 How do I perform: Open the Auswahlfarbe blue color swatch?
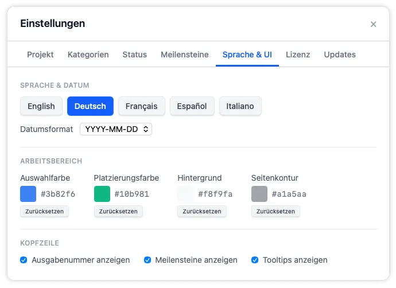tap(28, 194)
